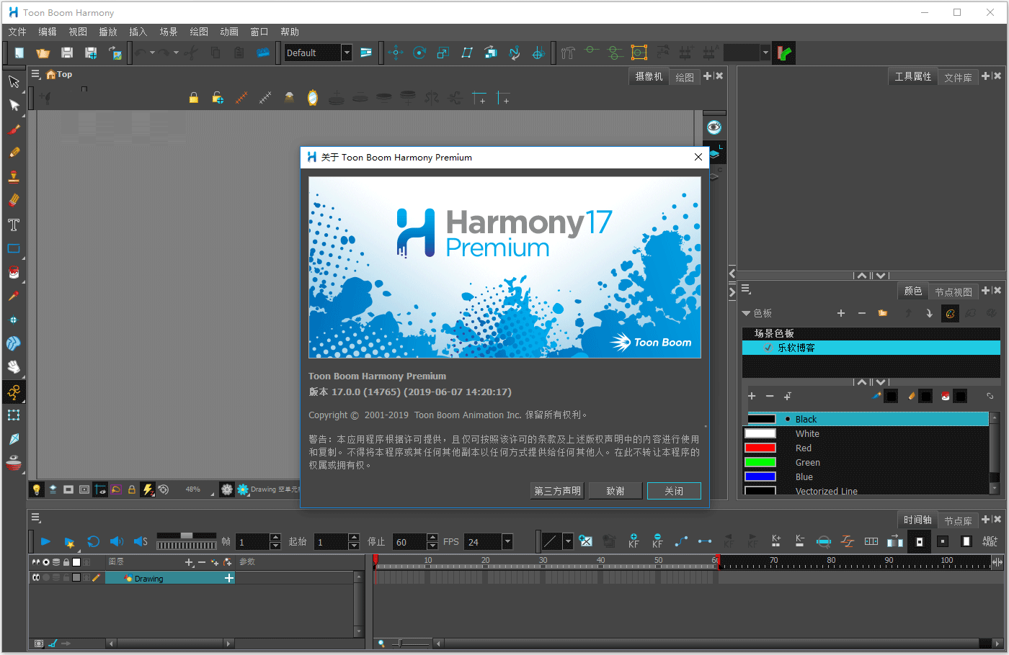
Task: Toggle the eye icon in camera view
Action: (x=714, y=127)
